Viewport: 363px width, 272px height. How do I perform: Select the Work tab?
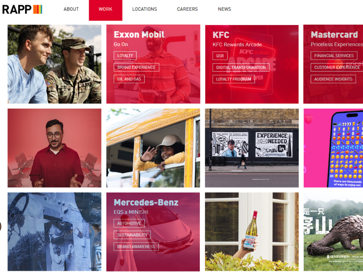pos(105,9)
